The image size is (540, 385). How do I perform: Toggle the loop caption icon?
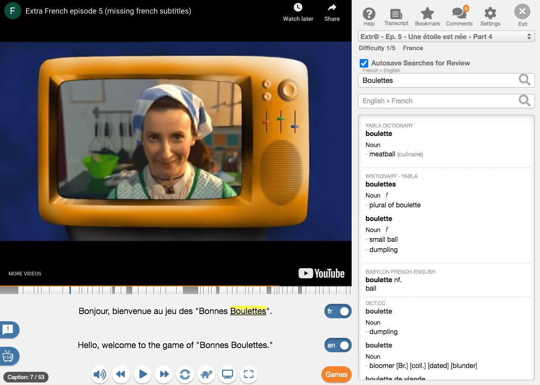185,374
